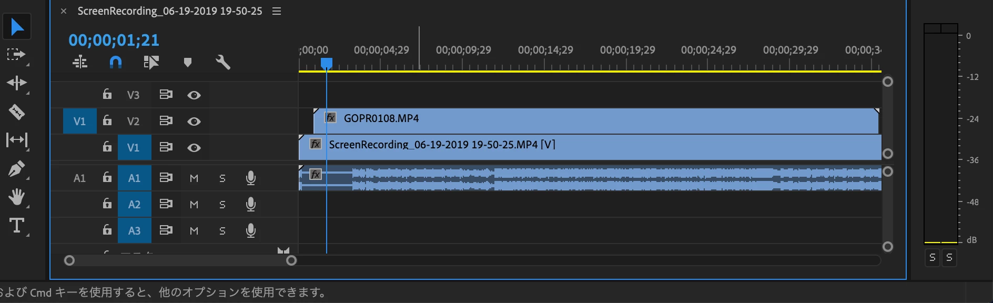The width and height of the screenshot is (993, 303).
Task: Solo track A3
Action: pos(222,231)
